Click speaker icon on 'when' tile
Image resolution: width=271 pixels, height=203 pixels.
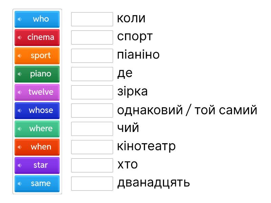click(x=20, y=147)
